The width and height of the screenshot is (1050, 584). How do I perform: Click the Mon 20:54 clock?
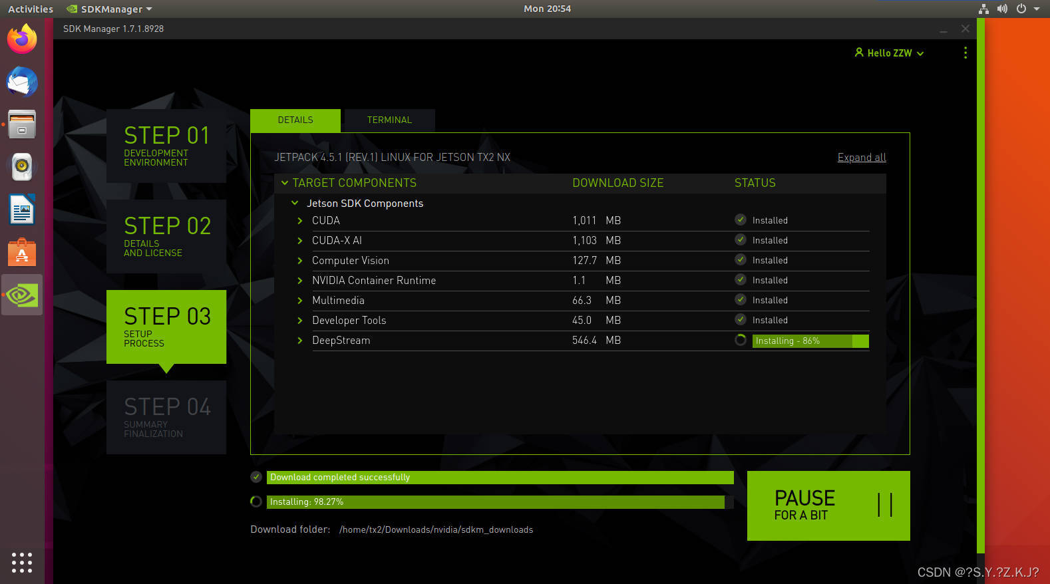pos(547,9)
